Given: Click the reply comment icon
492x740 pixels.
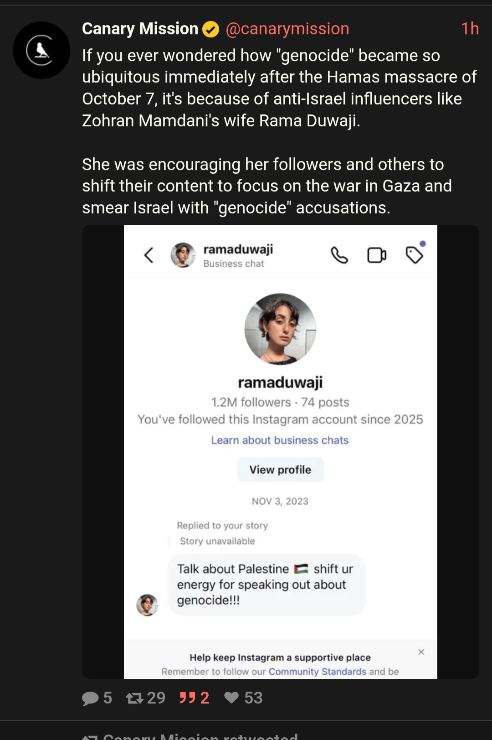Looking at the screenshot, I should click(90, 698).
